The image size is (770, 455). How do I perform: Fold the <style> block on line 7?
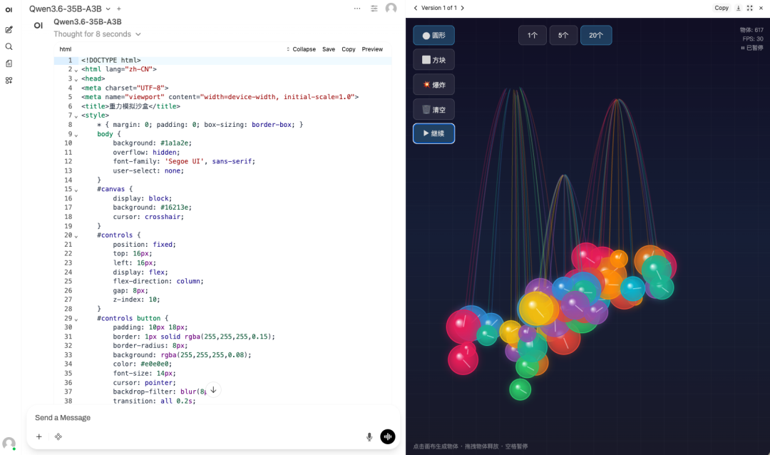coord(76,116)
